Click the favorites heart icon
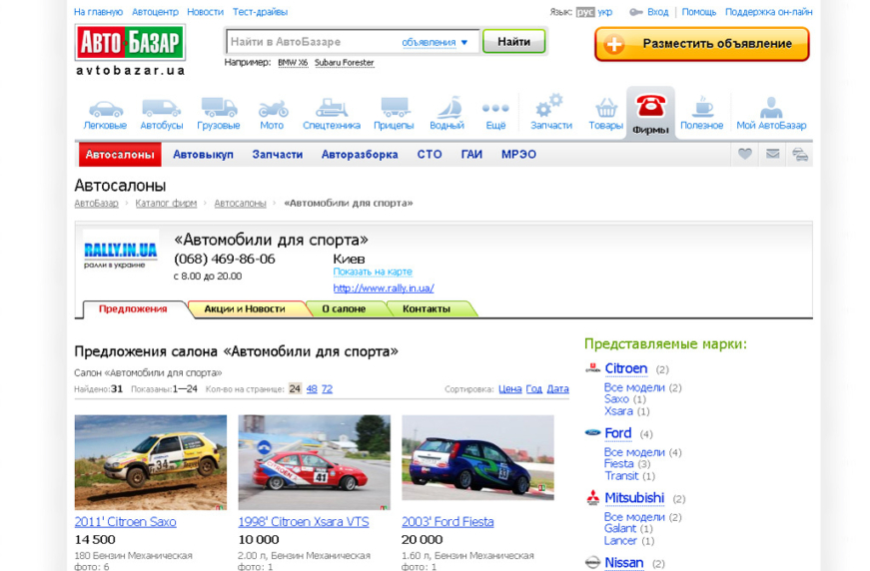The image size is (870, 571). click(x=745, y=154)
